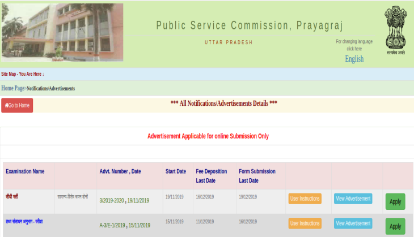Click the Indian national emblem image
This screenshot has width=414, height=237.
click(395, 31)
